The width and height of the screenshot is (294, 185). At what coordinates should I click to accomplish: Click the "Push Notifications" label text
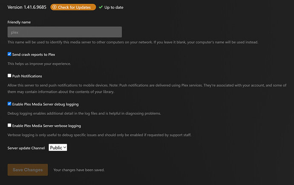coord(27,76)
